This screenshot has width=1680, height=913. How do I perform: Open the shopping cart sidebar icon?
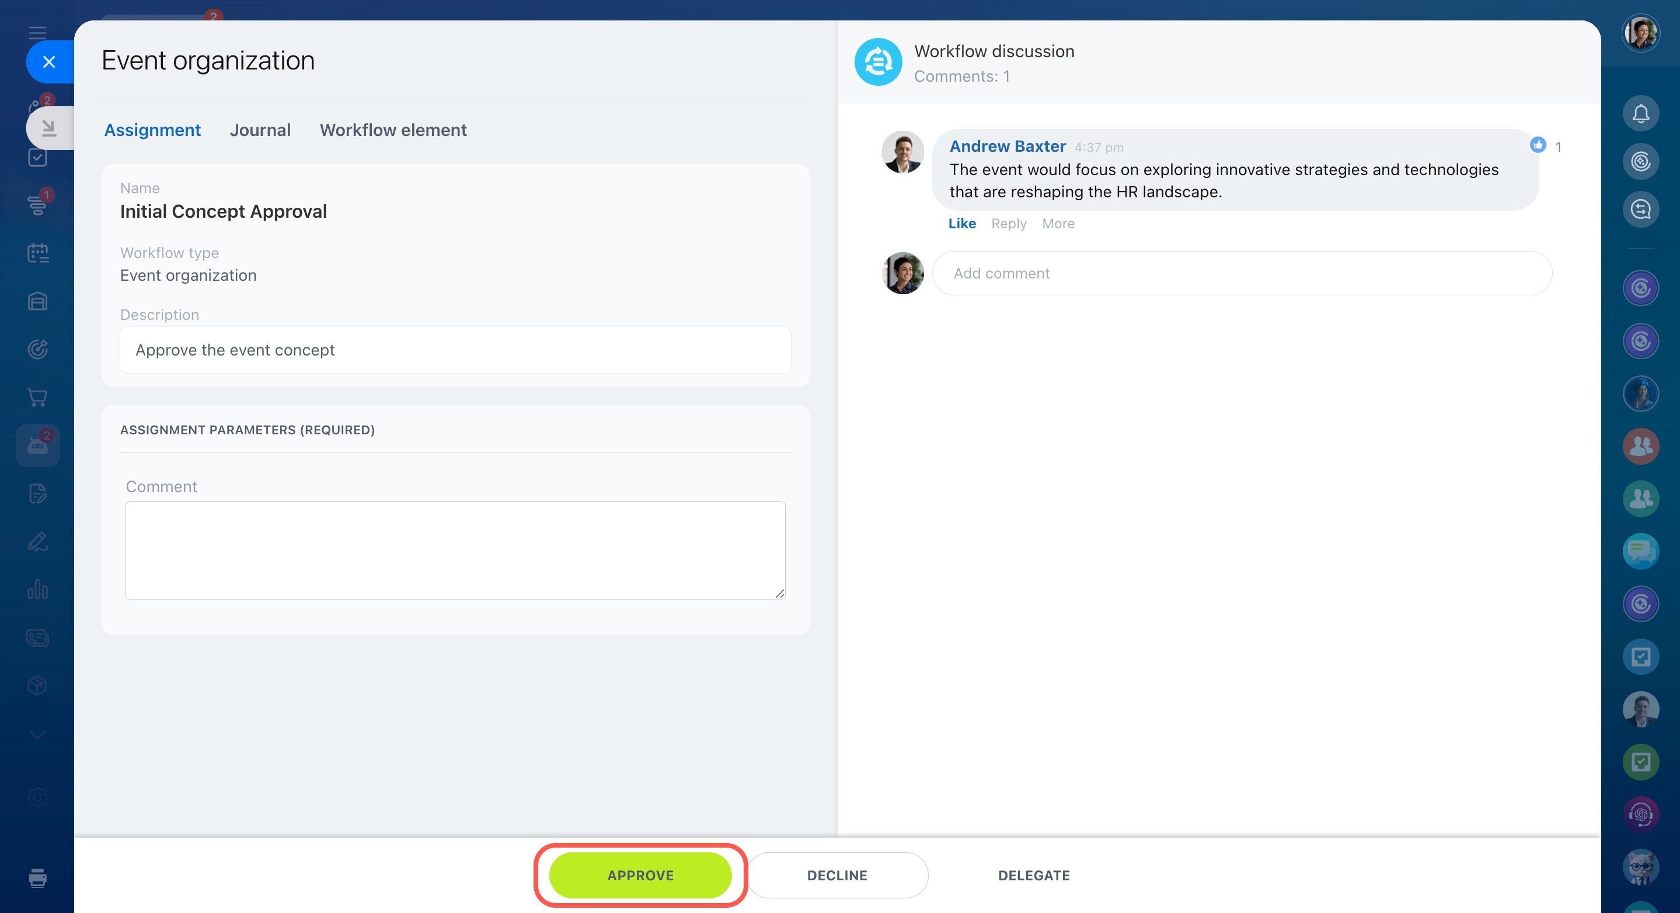38,397
